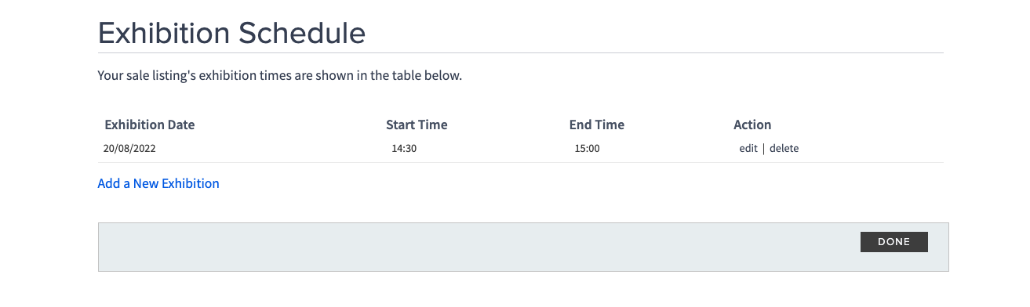The width and height of the screenshot is (1030, 307).
Task: Click the 14:30 start time cell
Action: coord(404,148)
